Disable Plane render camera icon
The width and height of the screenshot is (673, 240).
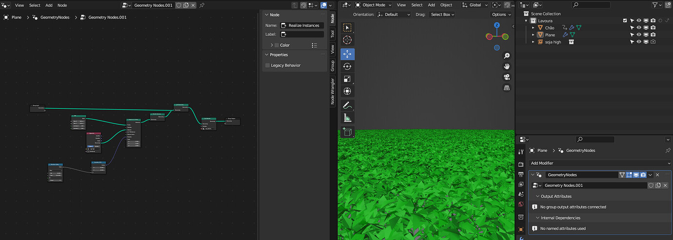(x=653, y=35)
